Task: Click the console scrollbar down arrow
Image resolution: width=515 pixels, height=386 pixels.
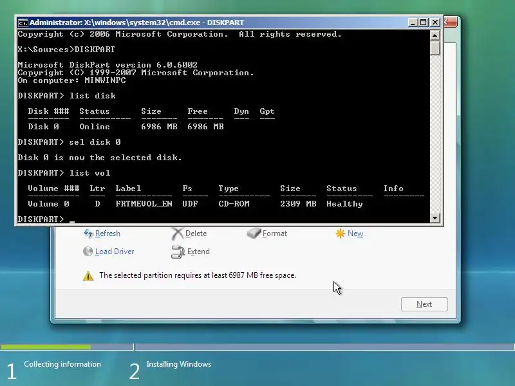Action: (435, 217)
